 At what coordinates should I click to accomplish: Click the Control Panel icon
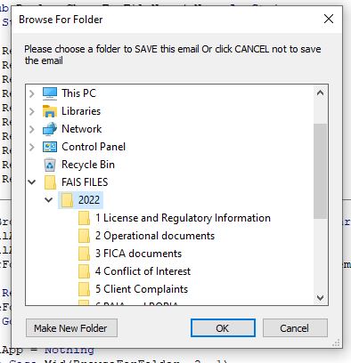pos(50,147)
